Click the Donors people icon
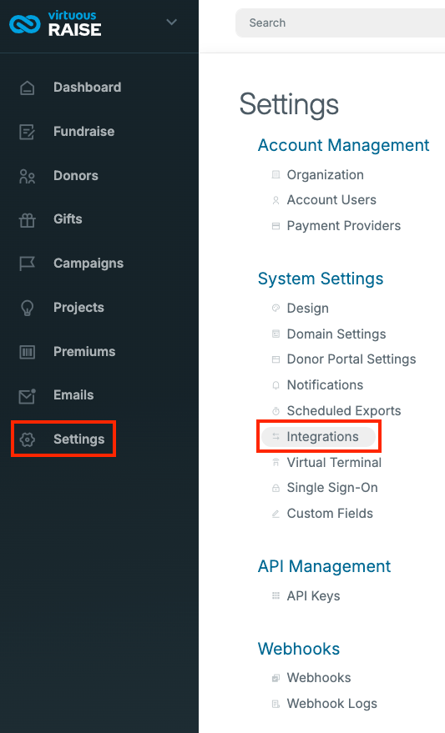 pyautogui.click(x=28, y=176)
